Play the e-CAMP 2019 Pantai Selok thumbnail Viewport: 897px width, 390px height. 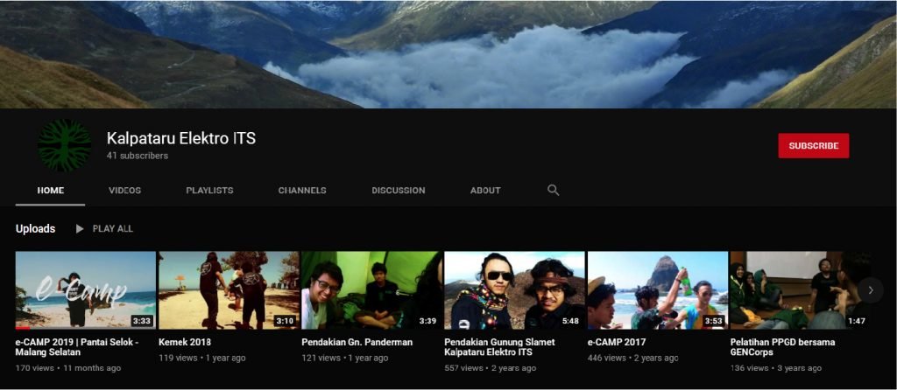86,290
